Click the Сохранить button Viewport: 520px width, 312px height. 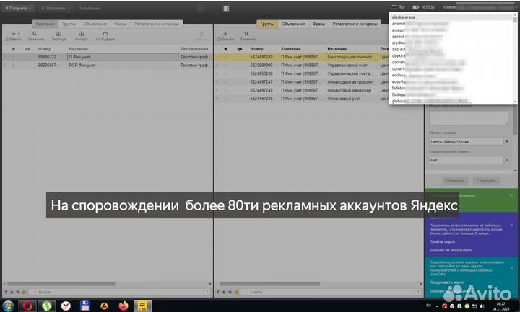coord(487,181)
